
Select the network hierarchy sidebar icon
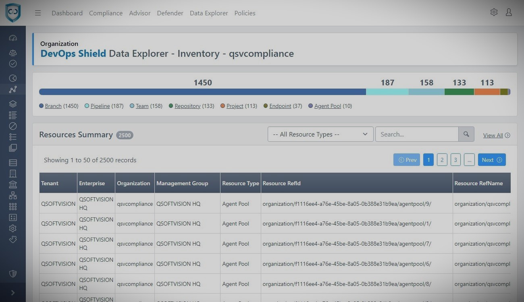coord(13,195)
